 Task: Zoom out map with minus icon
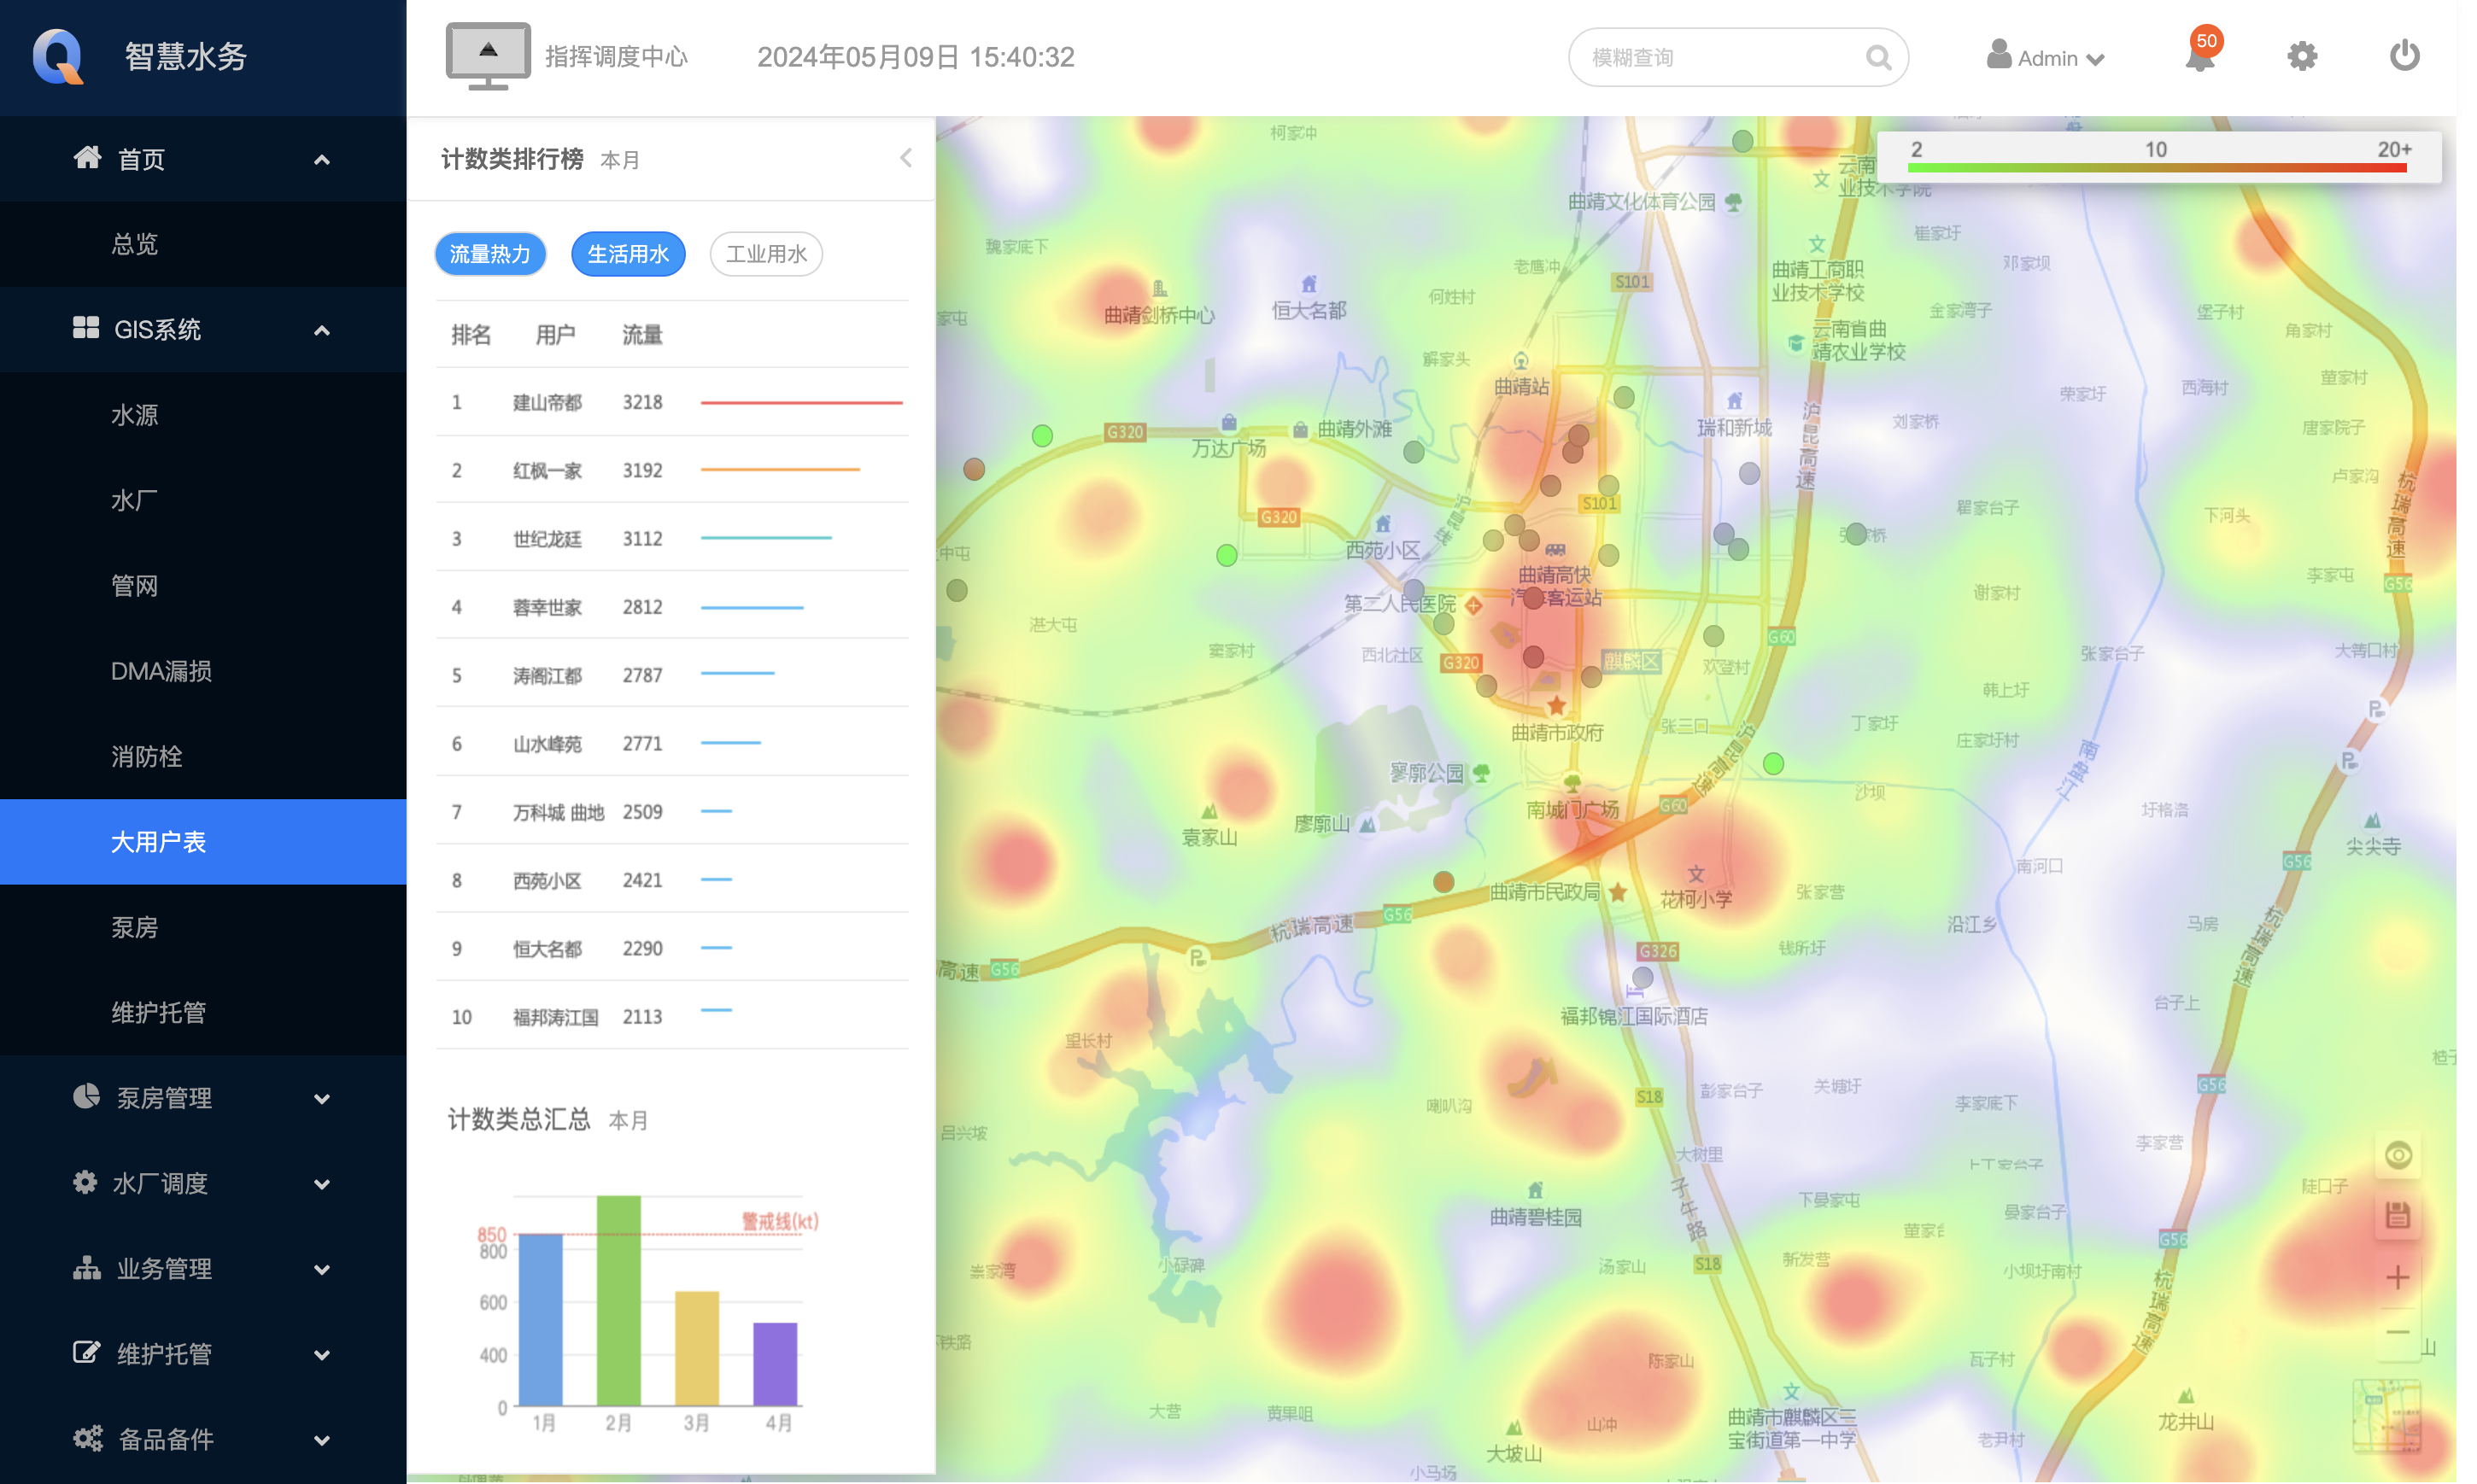2397,1332
